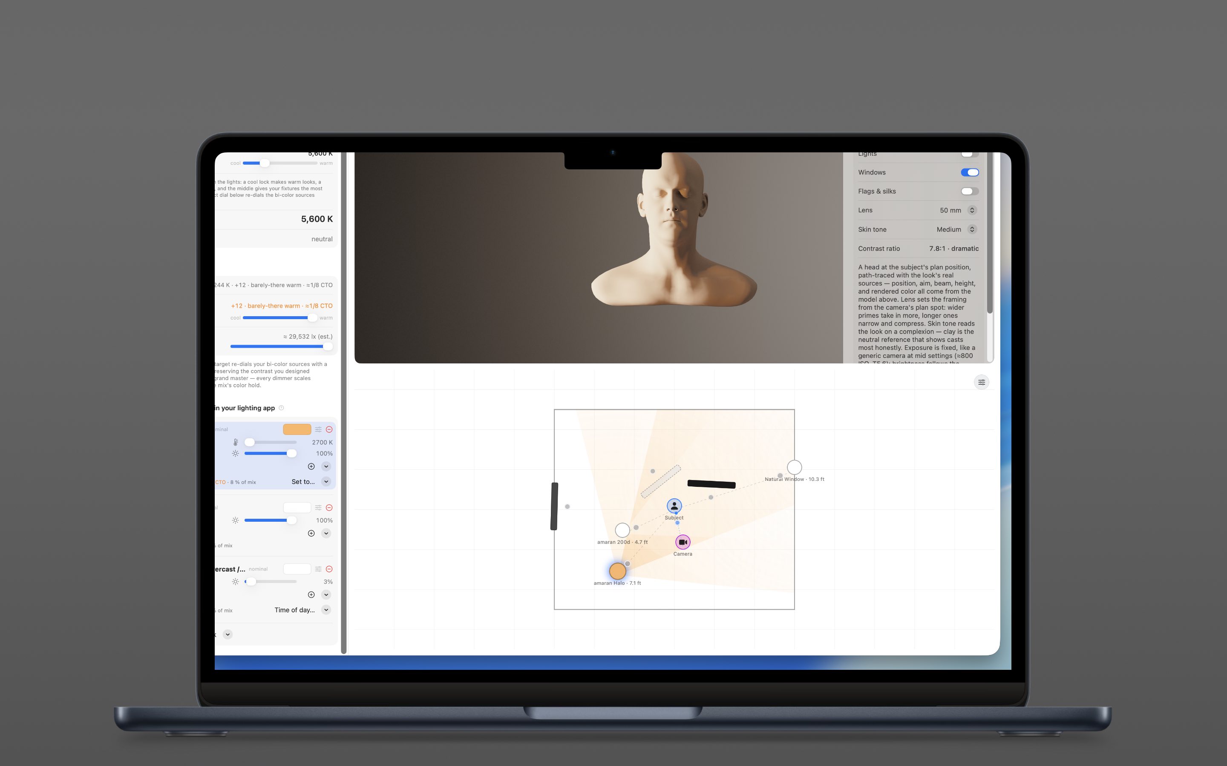The width and height of the screenshot is (1227, 766).
Task: Open the 'Set to...' dropdown
Action: click(311, 482)
